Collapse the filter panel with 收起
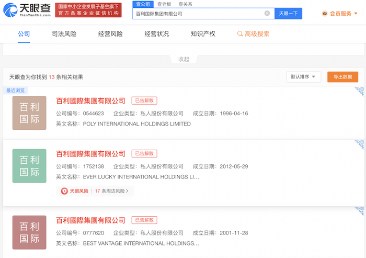366x258 pixels. [x=184, y=59]
